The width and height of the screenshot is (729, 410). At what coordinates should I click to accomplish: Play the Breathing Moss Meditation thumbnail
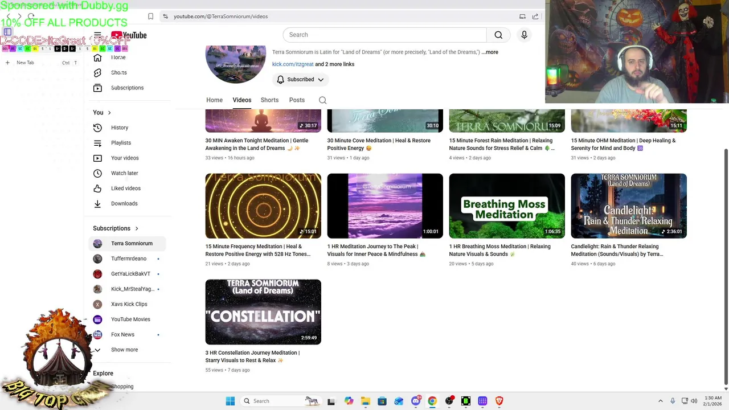507,206
